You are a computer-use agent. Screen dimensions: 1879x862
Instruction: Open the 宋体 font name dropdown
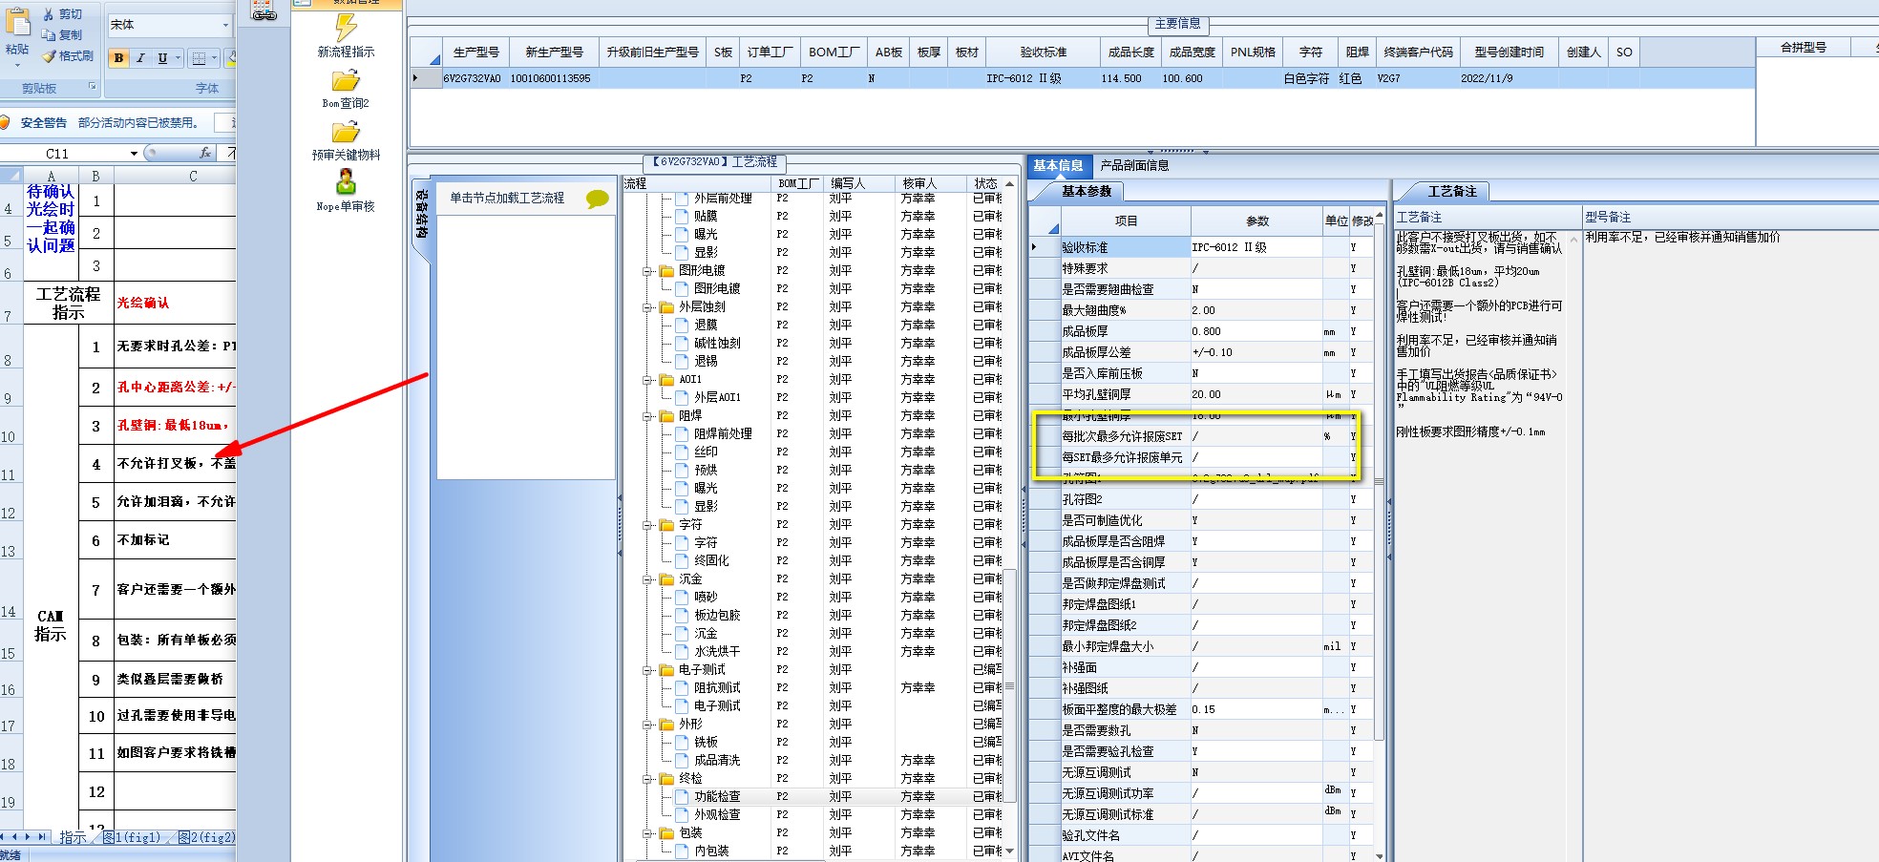tap(225, 25)
